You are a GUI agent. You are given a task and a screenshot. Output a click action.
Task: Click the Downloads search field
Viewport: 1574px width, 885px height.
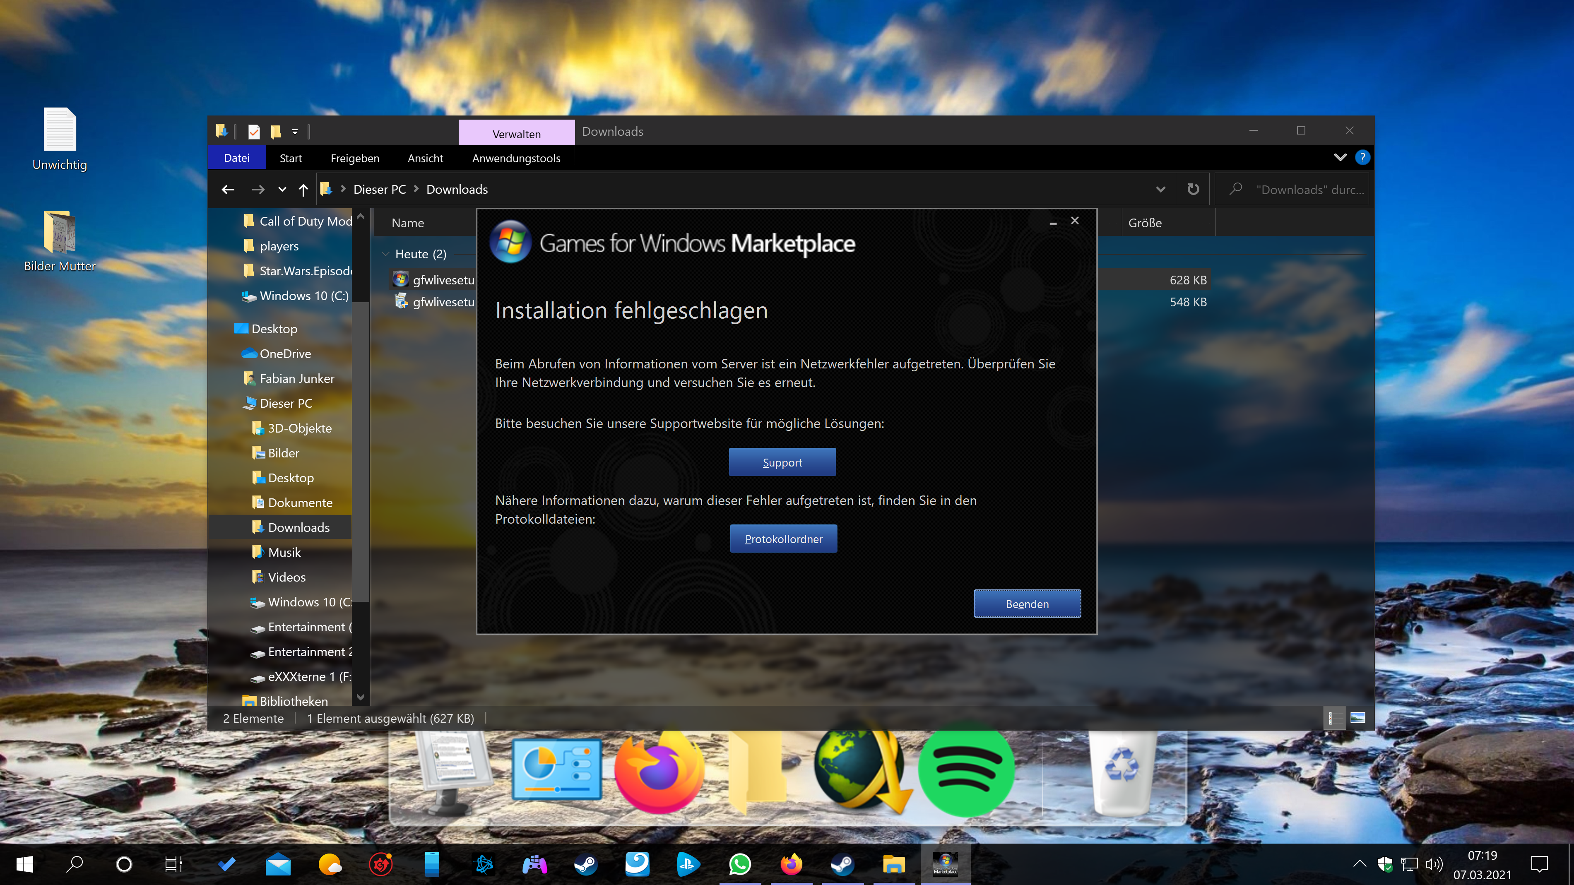point(1307,190)
